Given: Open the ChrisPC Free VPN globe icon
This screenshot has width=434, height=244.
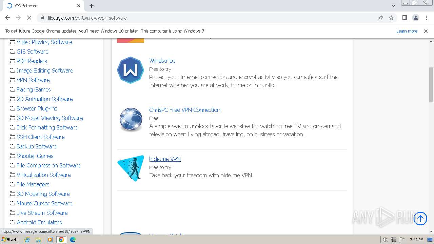Looking at the screenshot, I should coord(131,119).
